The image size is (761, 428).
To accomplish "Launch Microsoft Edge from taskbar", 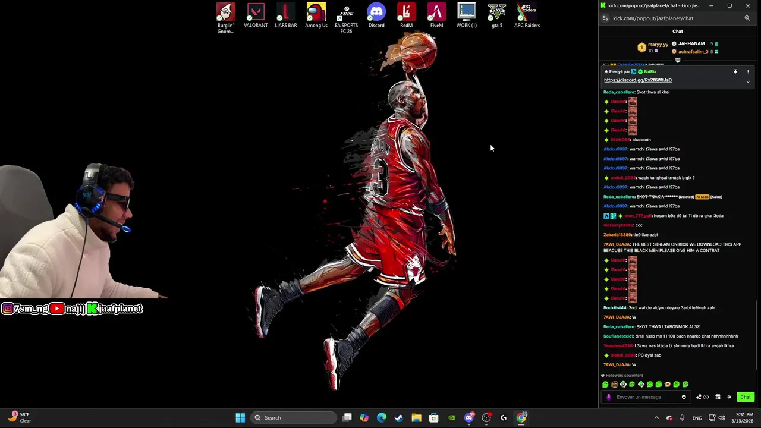I will (x=382, y=418).
